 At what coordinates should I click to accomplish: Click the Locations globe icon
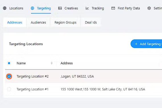click(5, 8)
